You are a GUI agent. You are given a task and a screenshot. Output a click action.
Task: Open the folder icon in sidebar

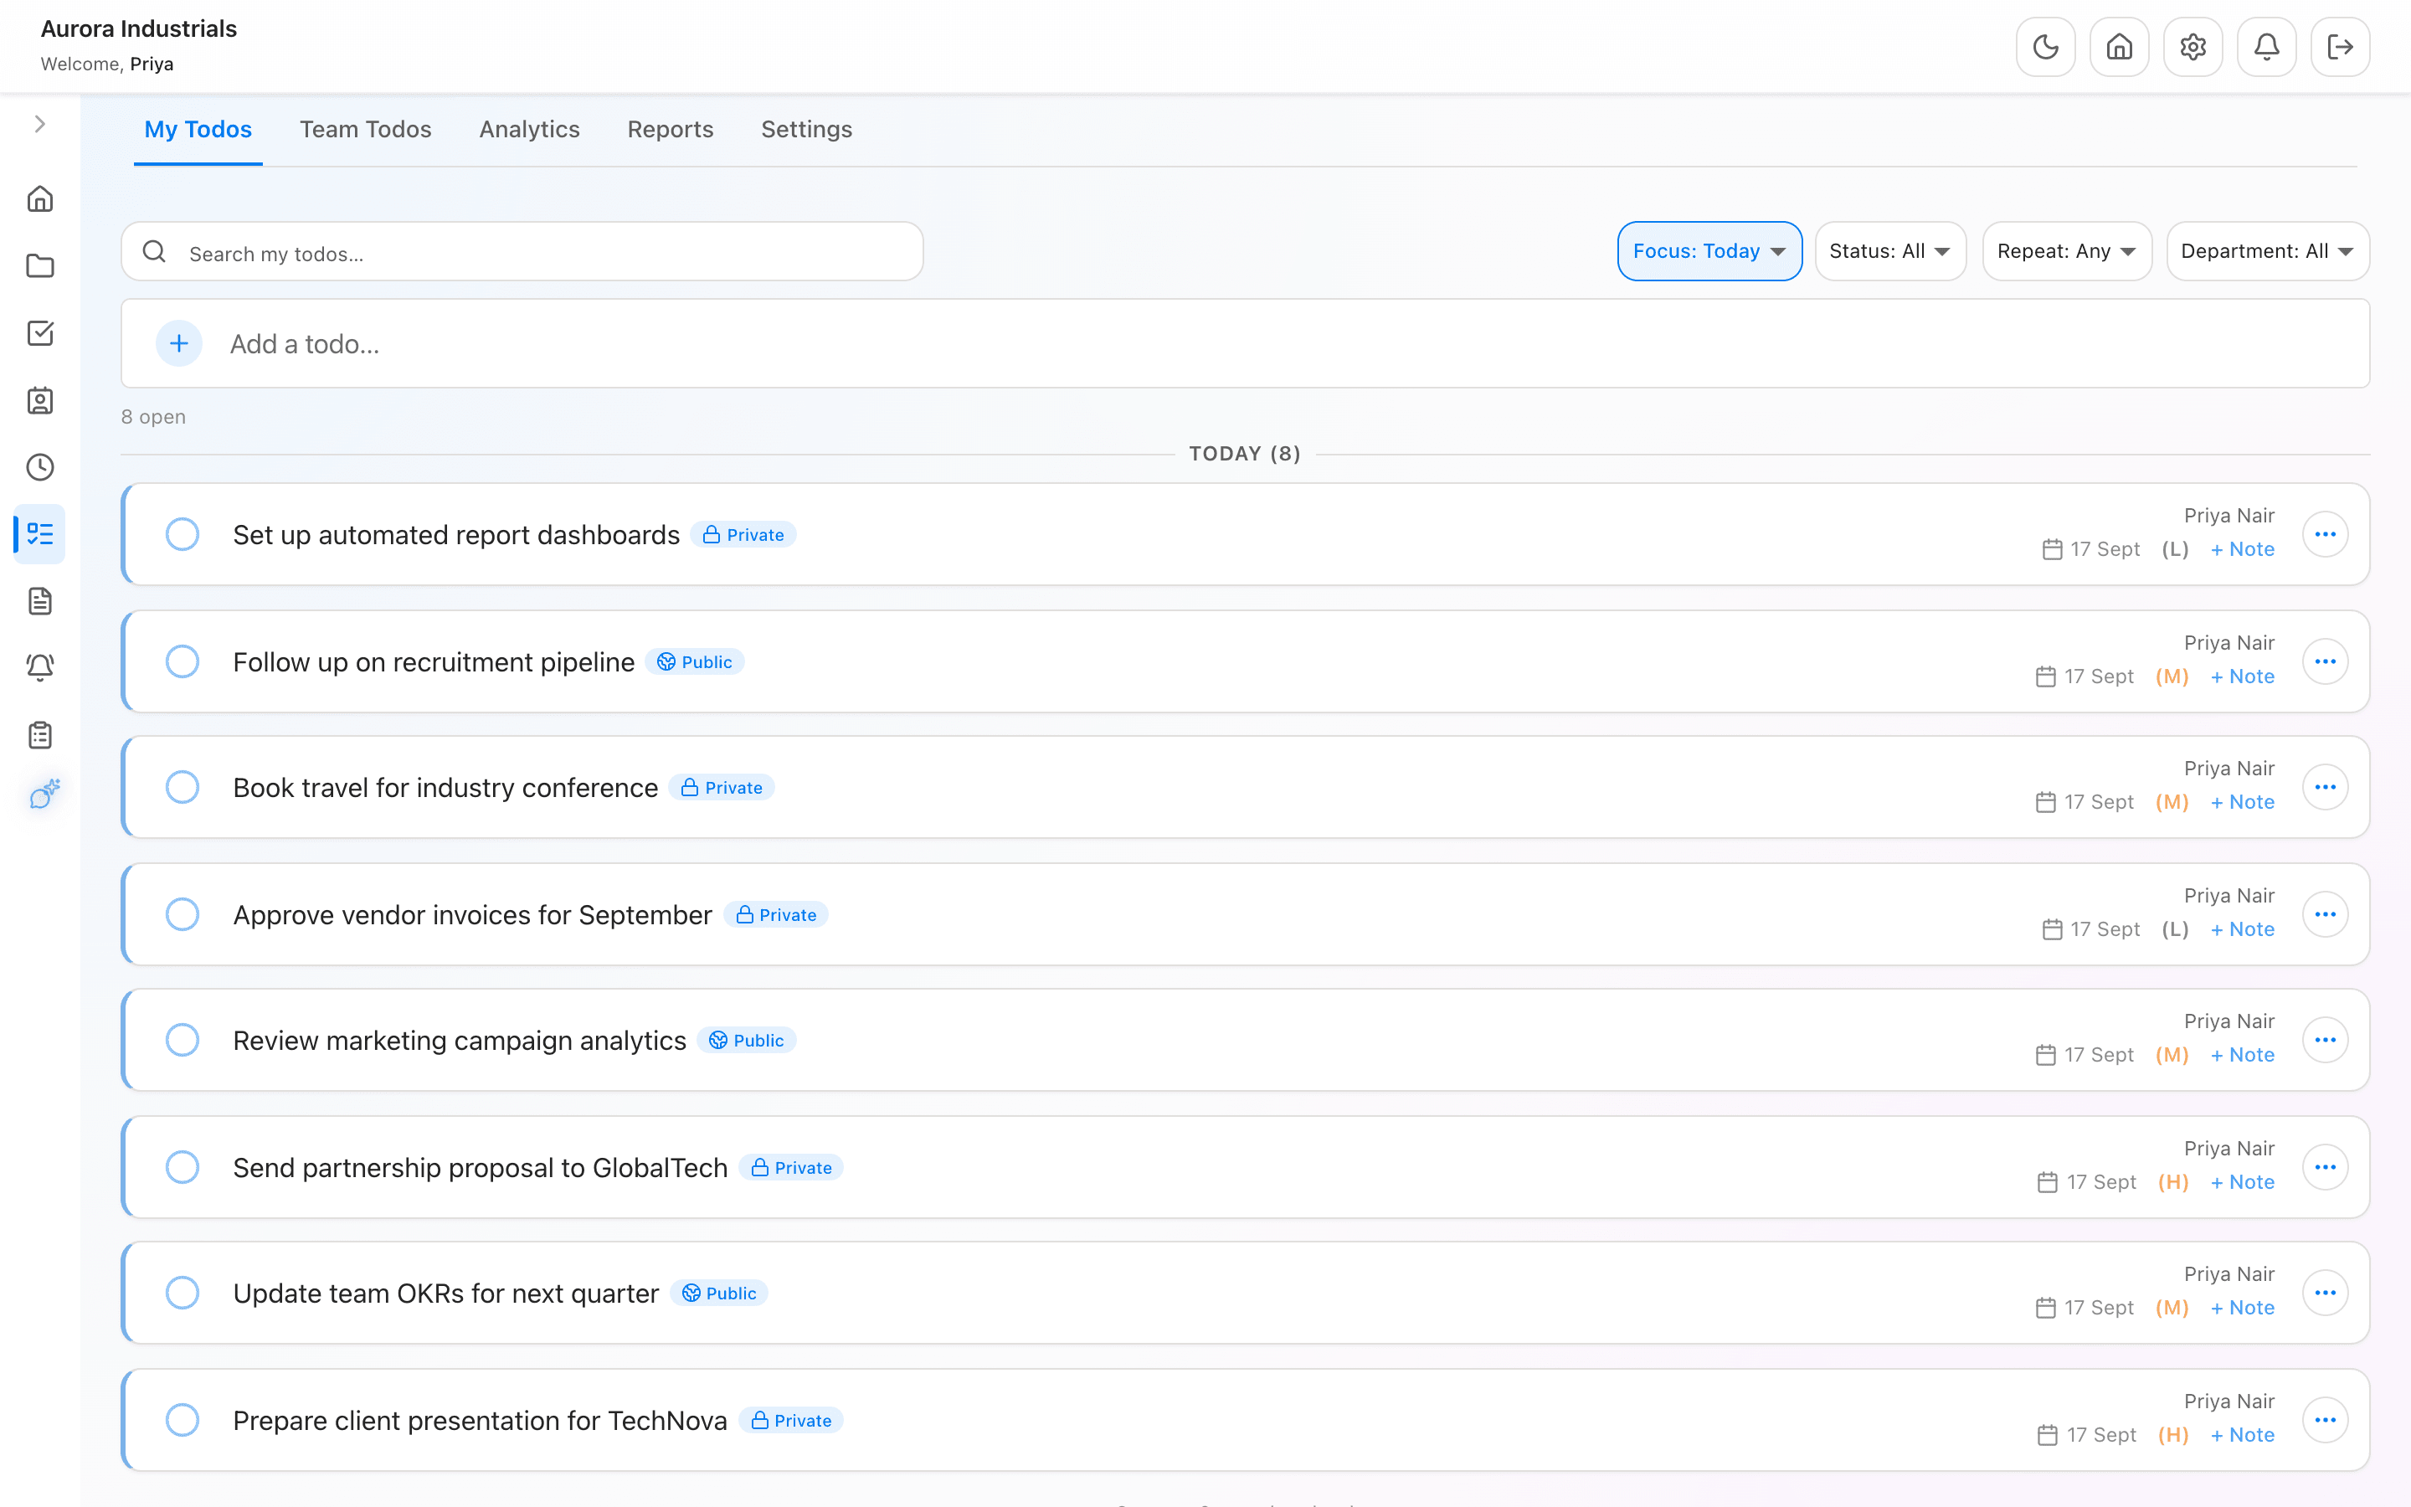40,266
